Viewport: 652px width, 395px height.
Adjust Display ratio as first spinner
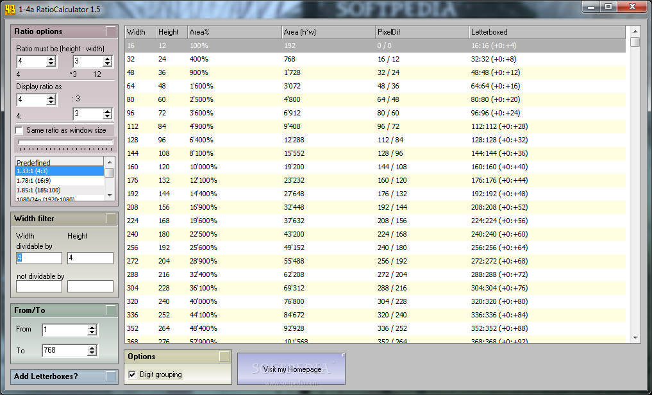pyautogui.click(x=51, y=100)
